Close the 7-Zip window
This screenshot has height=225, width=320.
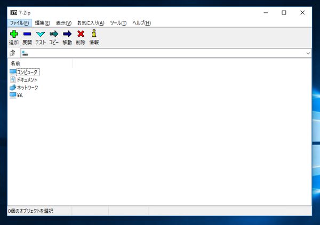coord(302,13)
